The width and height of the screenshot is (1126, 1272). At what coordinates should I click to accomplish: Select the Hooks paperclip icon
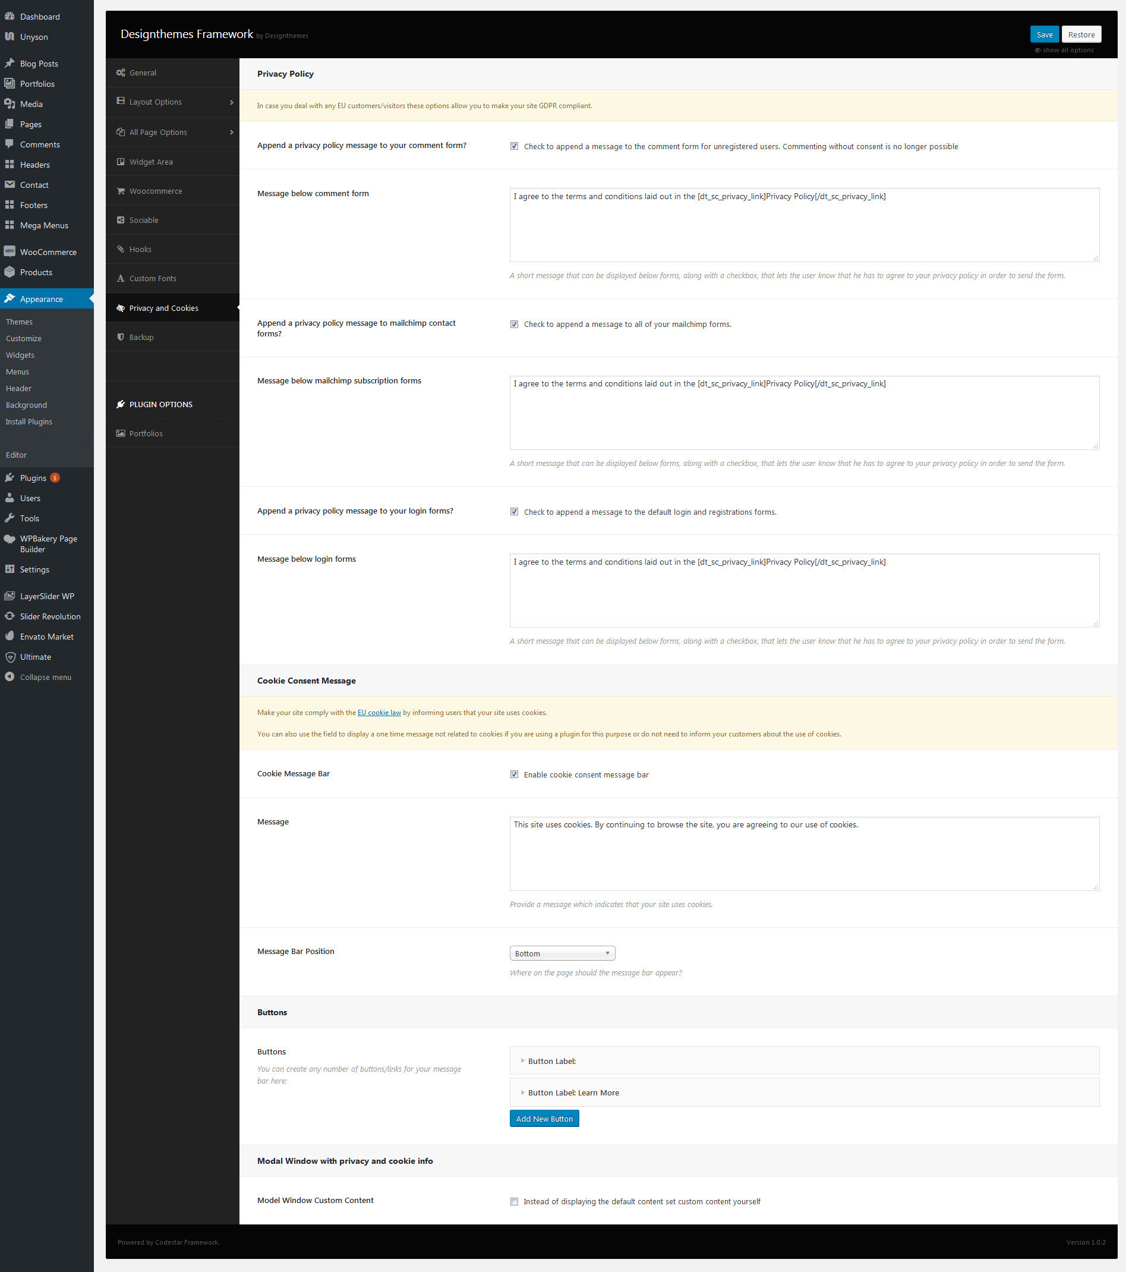pyautogui.click(x=120, y=249)
